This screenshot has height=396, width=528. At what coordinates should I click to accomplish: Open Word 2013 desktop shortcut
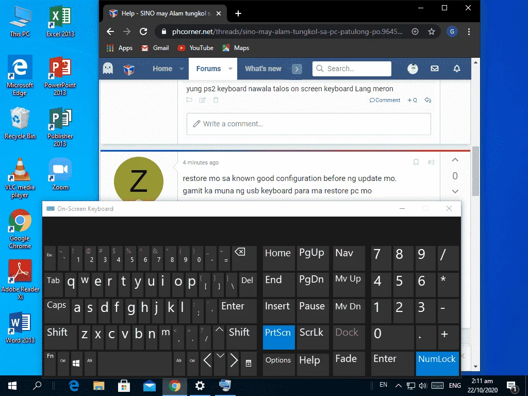pyautogui.click(x=20, y=327)
